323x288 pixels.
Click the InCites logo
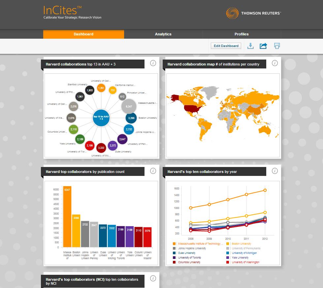click(72, 12)
